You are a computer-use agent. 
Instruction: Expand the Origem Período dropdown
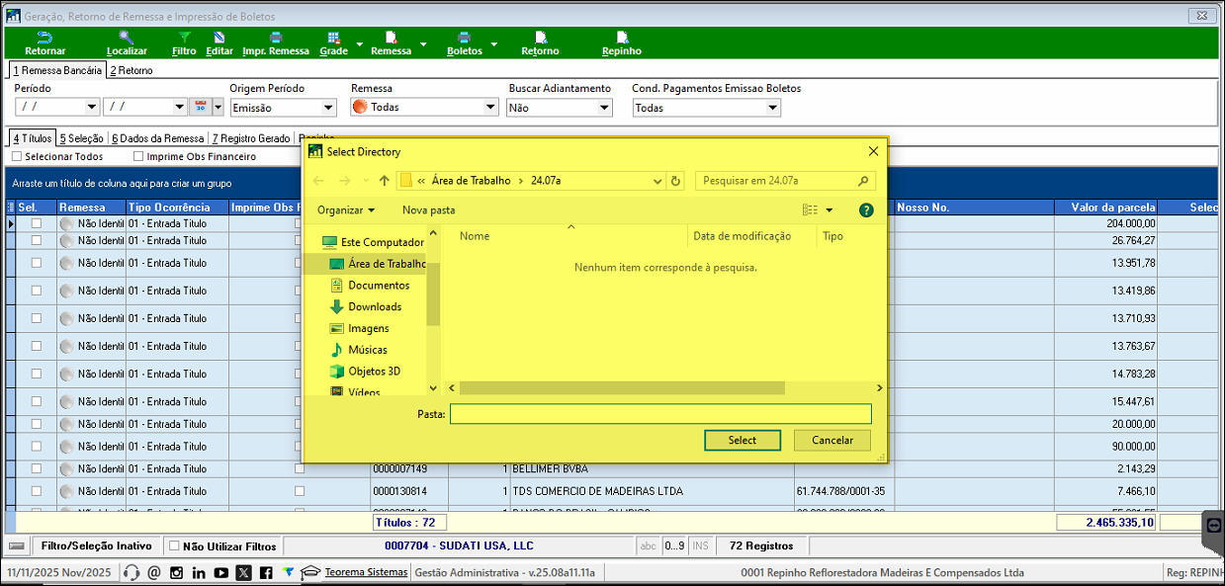(329, 108)
